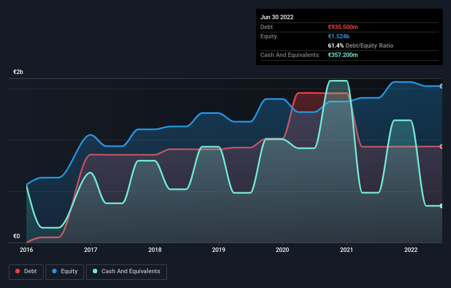Click the 2021 x-axis label
The image size is (451, 288).
pos(347,250)
